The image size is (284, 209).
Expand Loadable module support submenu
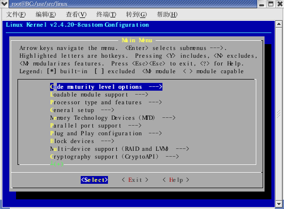[x=99, y=95]
